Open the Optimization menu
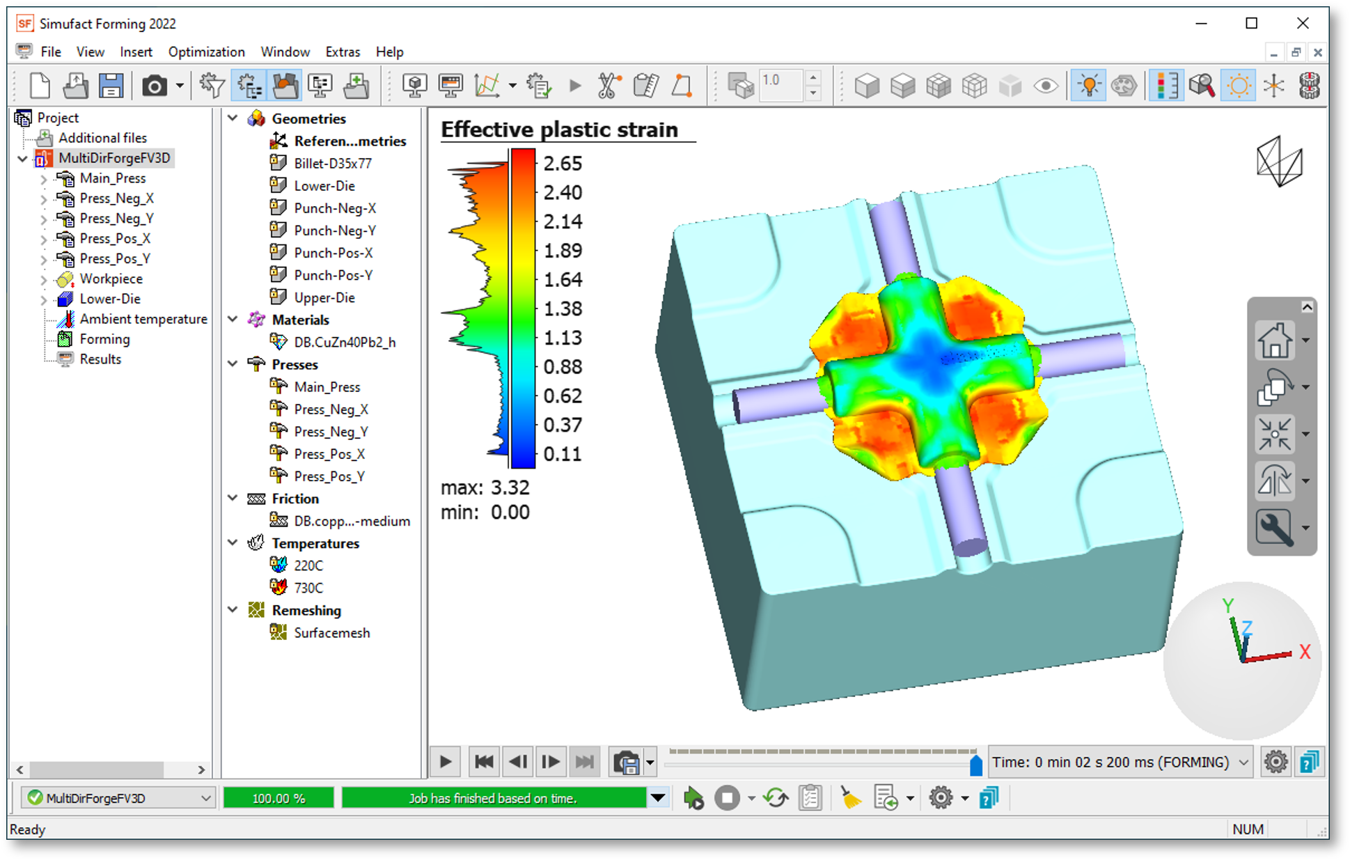 pyautogui.click(x=206, y=52)
